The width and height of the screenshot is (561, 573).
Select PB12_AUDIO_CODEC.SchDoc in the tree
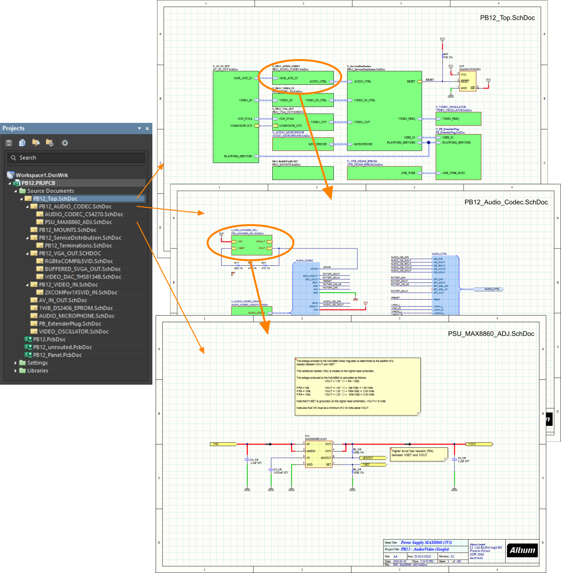tap(75, 206)
